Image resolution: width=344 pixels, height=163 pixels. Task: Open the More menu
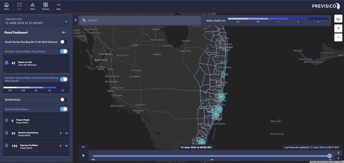[59, 6]
